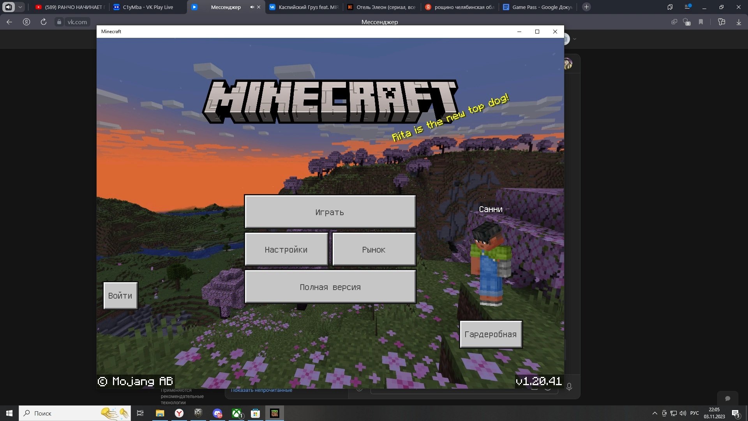This screenshot has width=748, height=421.
Task: Open the World of Tanks taskbar icon
Action: tap(198, 413)
